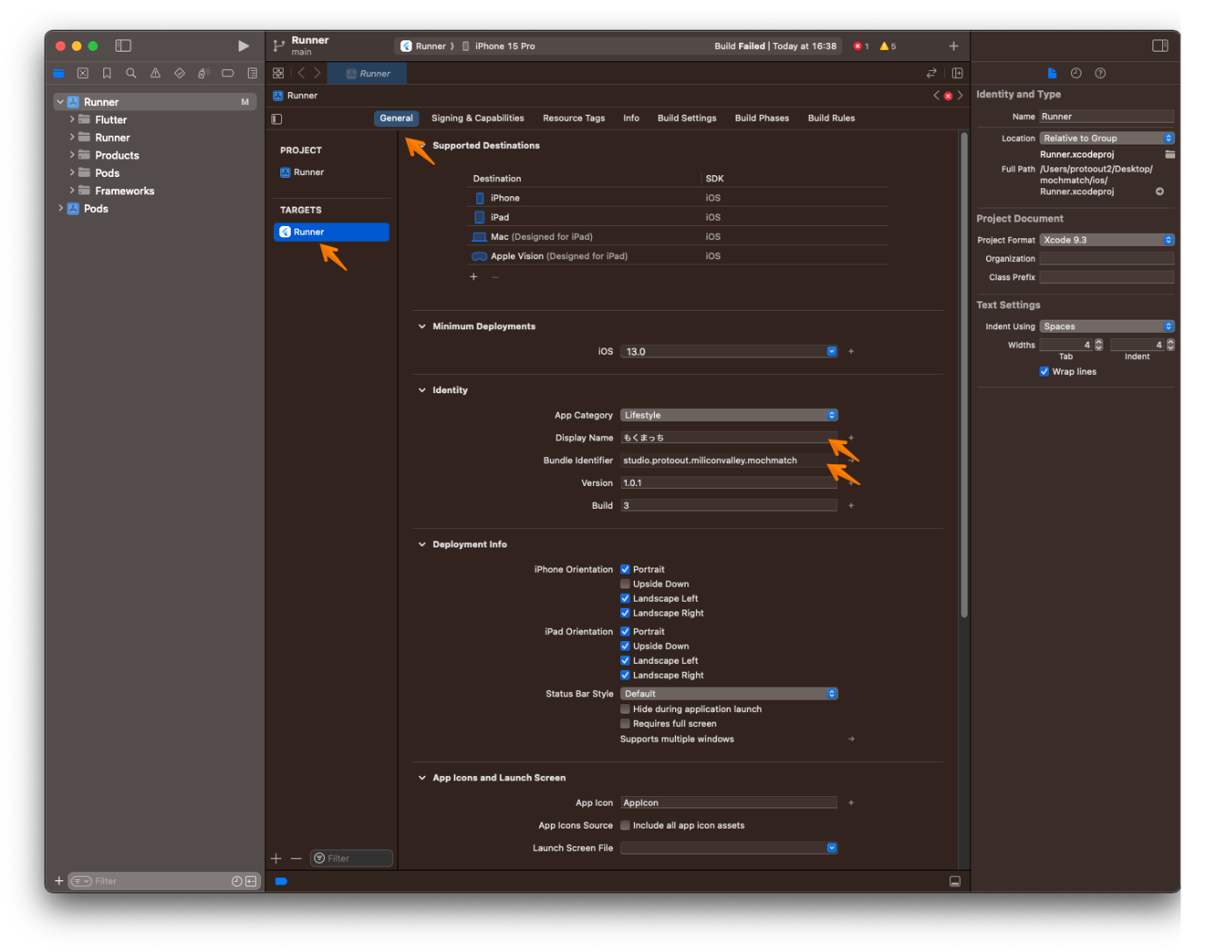Show the History inspector clock icon
This screenshot has height=952, width=1226.
(1076, 74)
